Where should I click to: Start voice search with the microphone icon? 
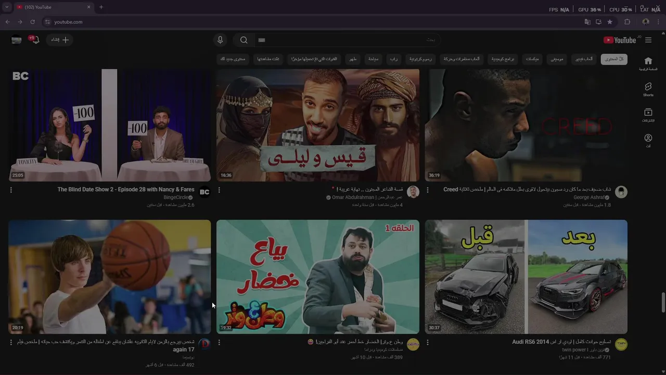point(220,40)
